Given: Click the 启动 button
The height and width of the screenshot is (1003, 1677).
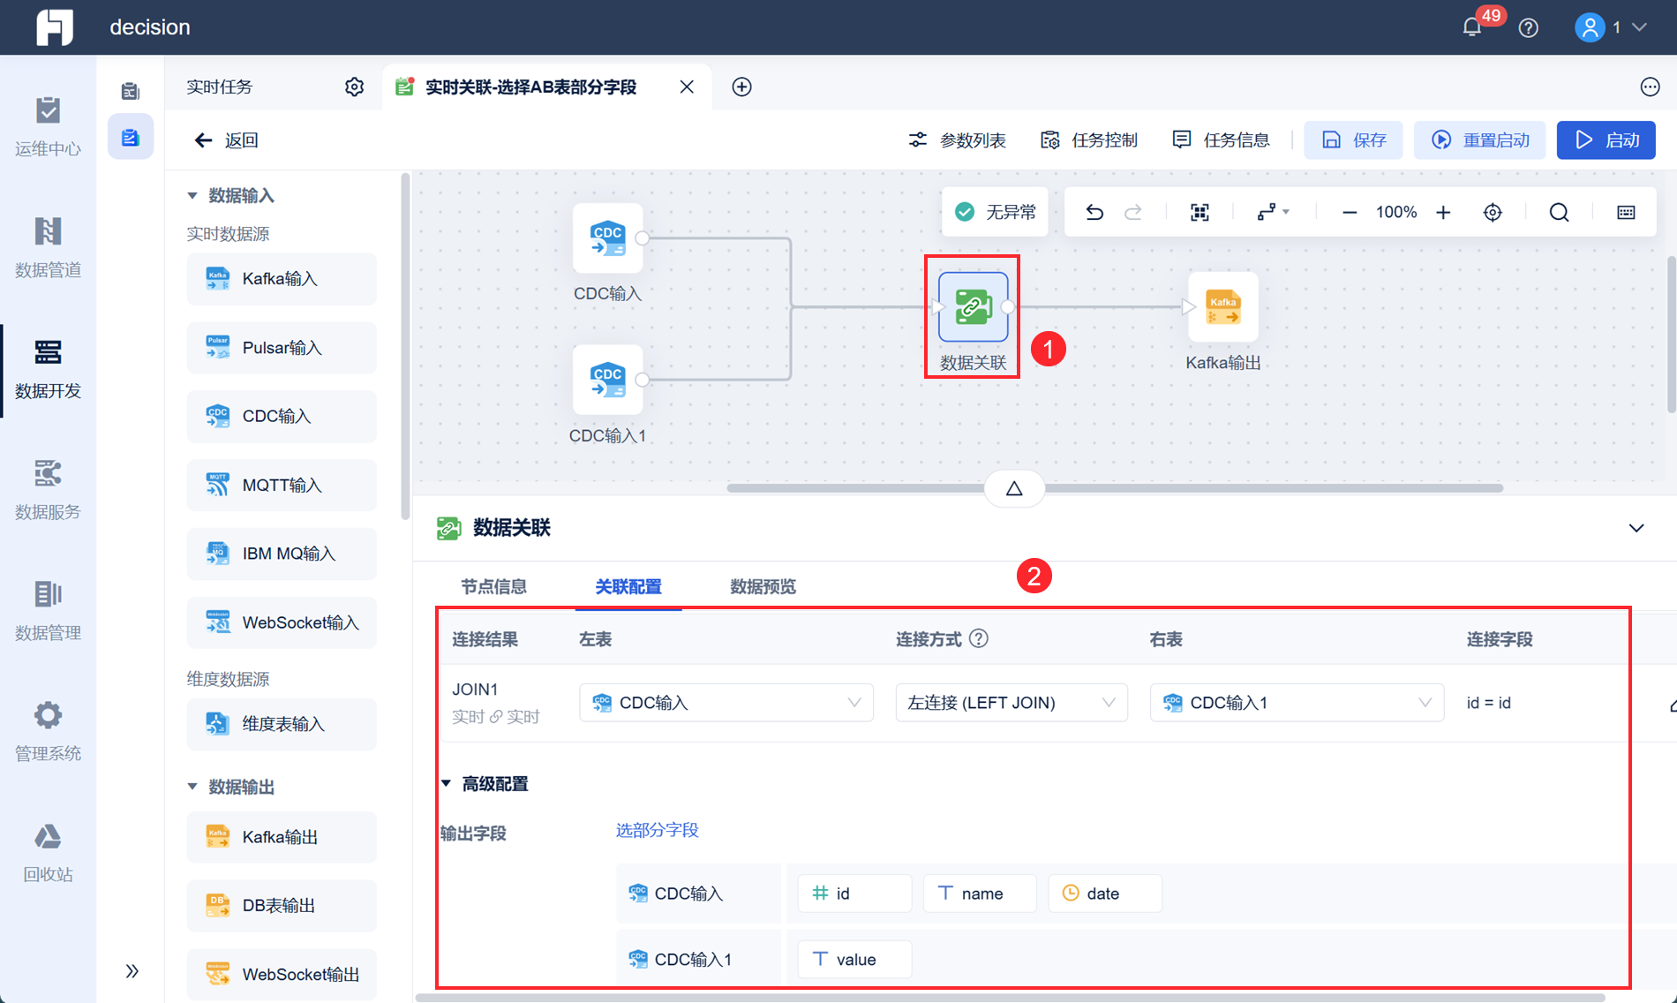Looking at the screenshot, I should (1606, 140).
